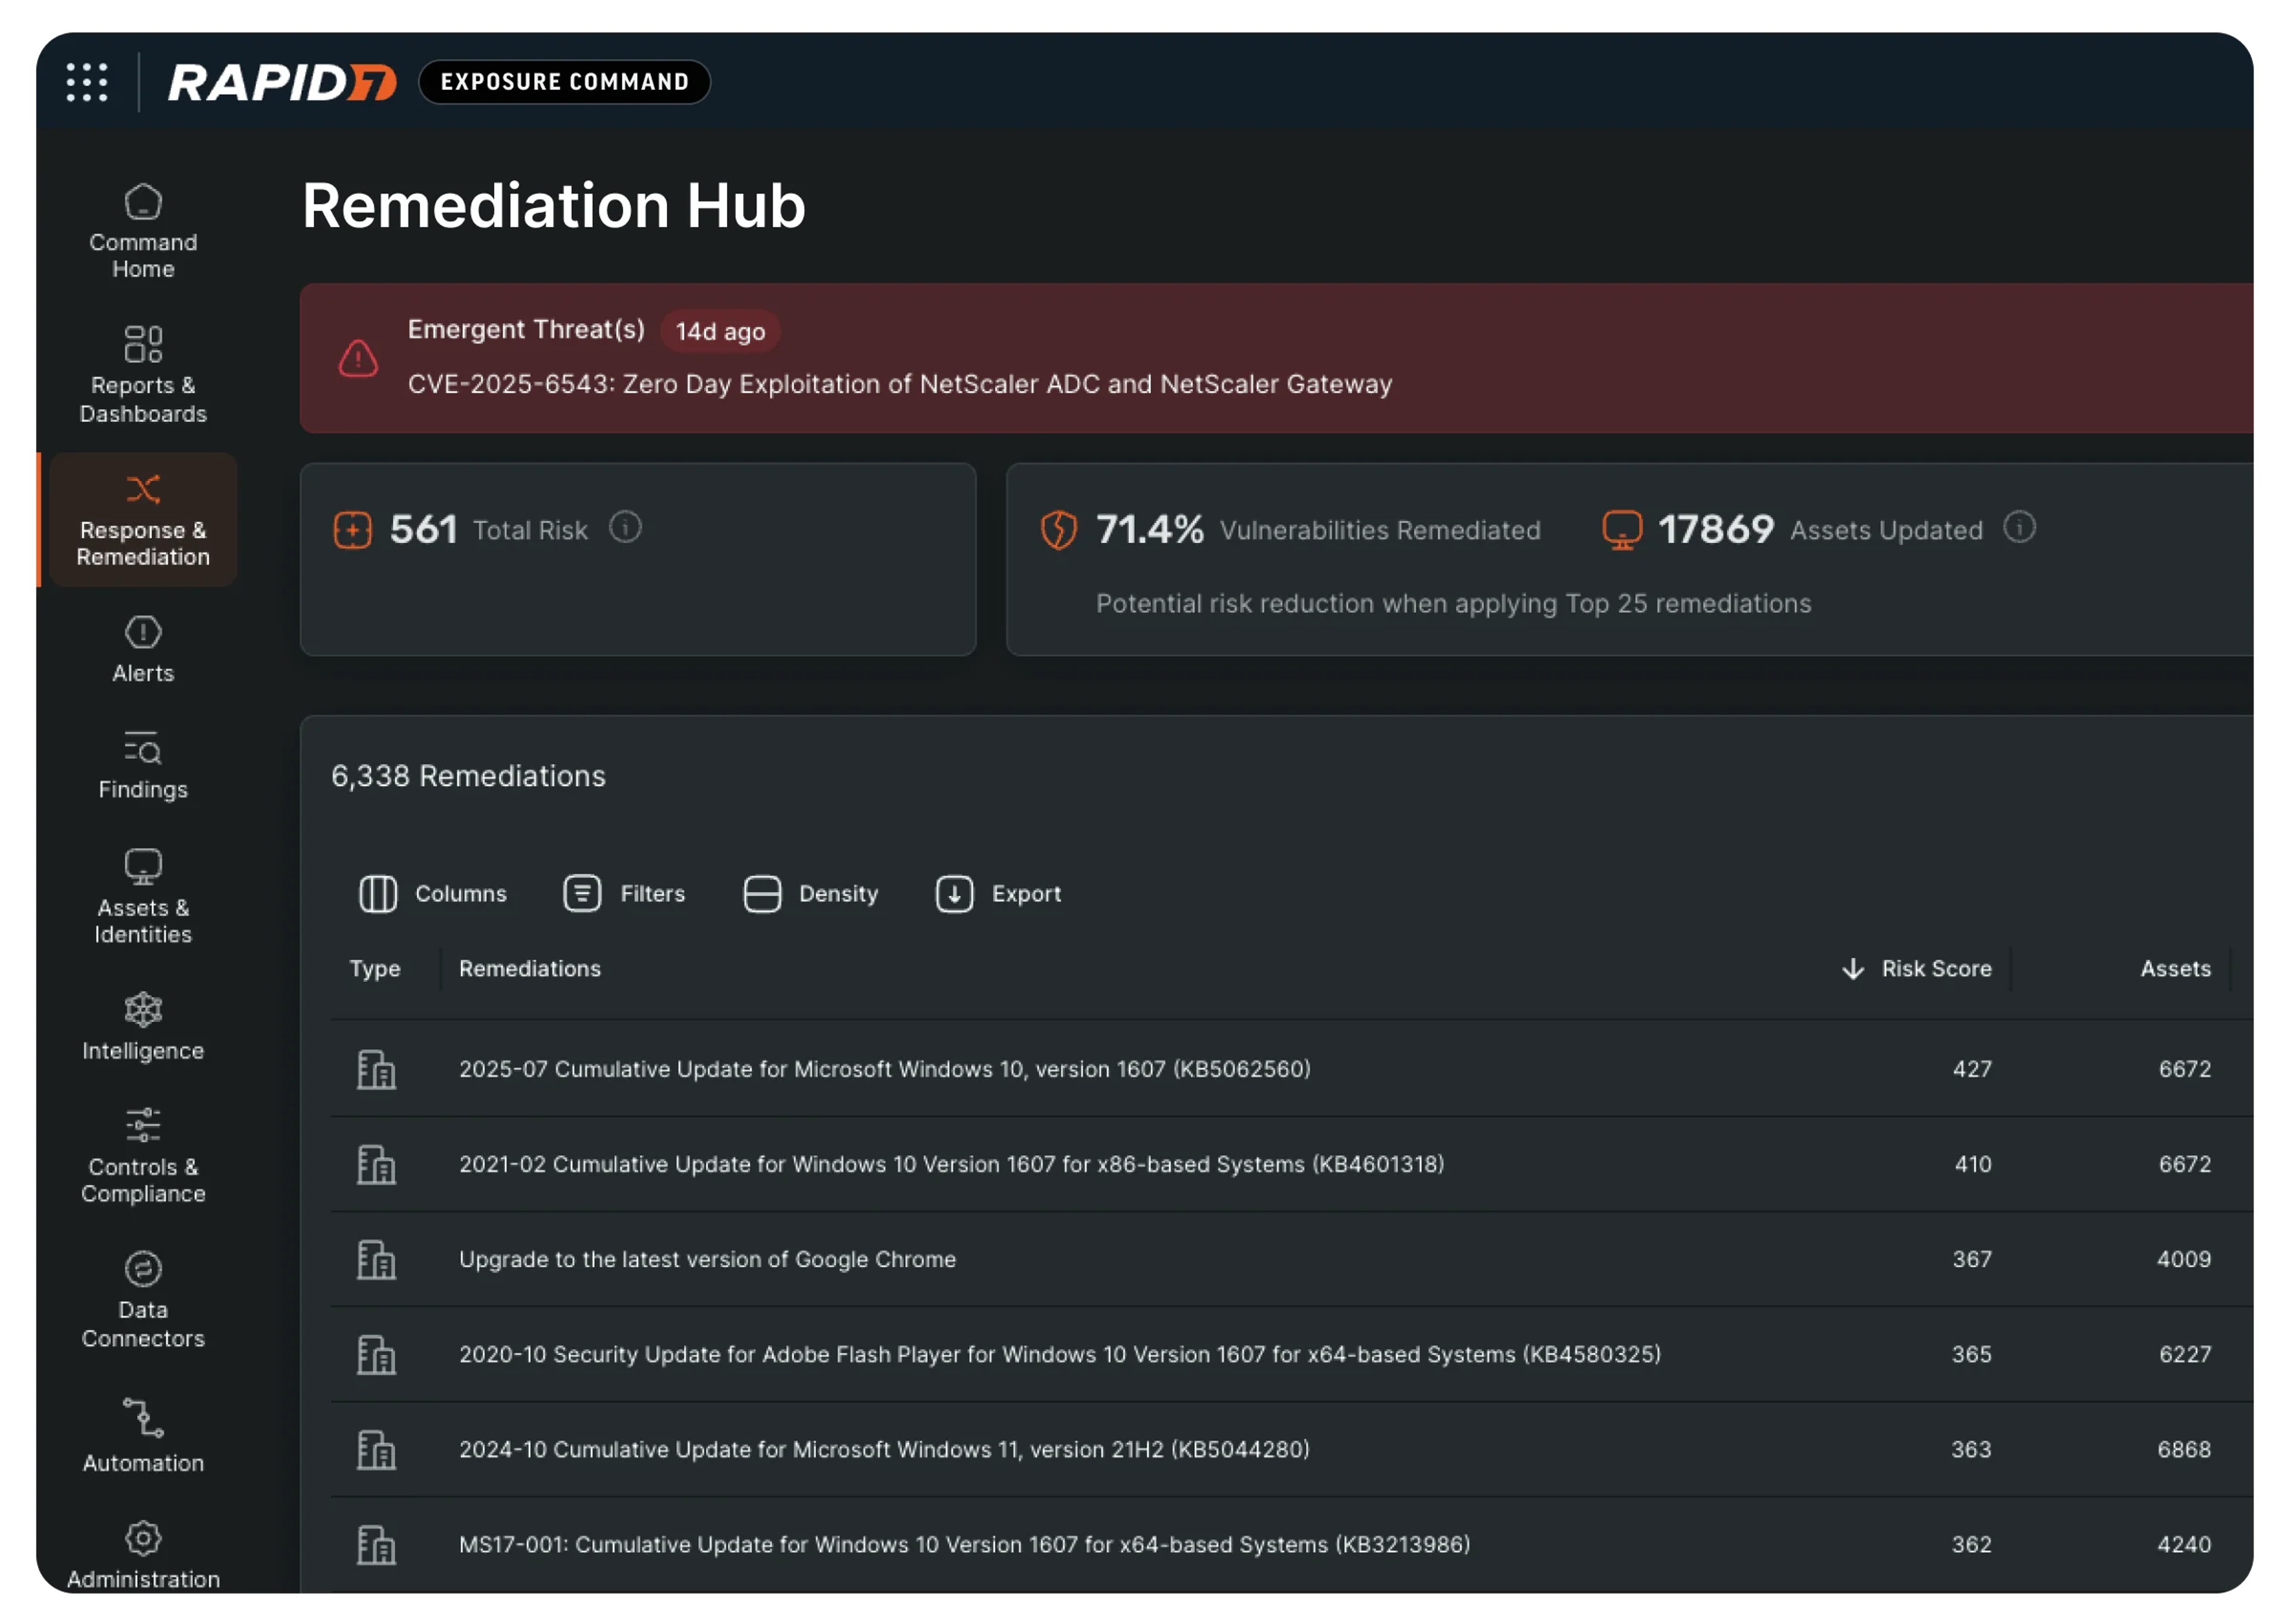Sort by Type column header
2290x1624 pixels.
coord(375,968)
